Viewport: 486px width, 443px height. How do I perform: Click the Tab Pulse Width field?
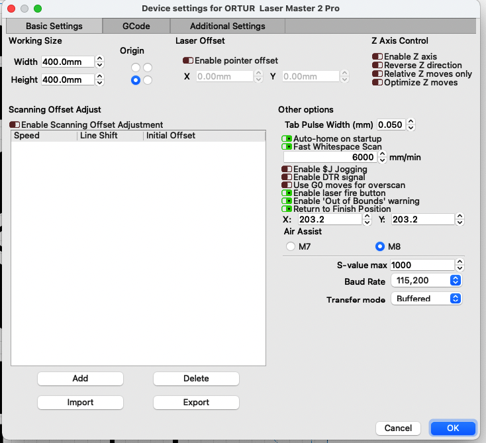click(391, 124)
